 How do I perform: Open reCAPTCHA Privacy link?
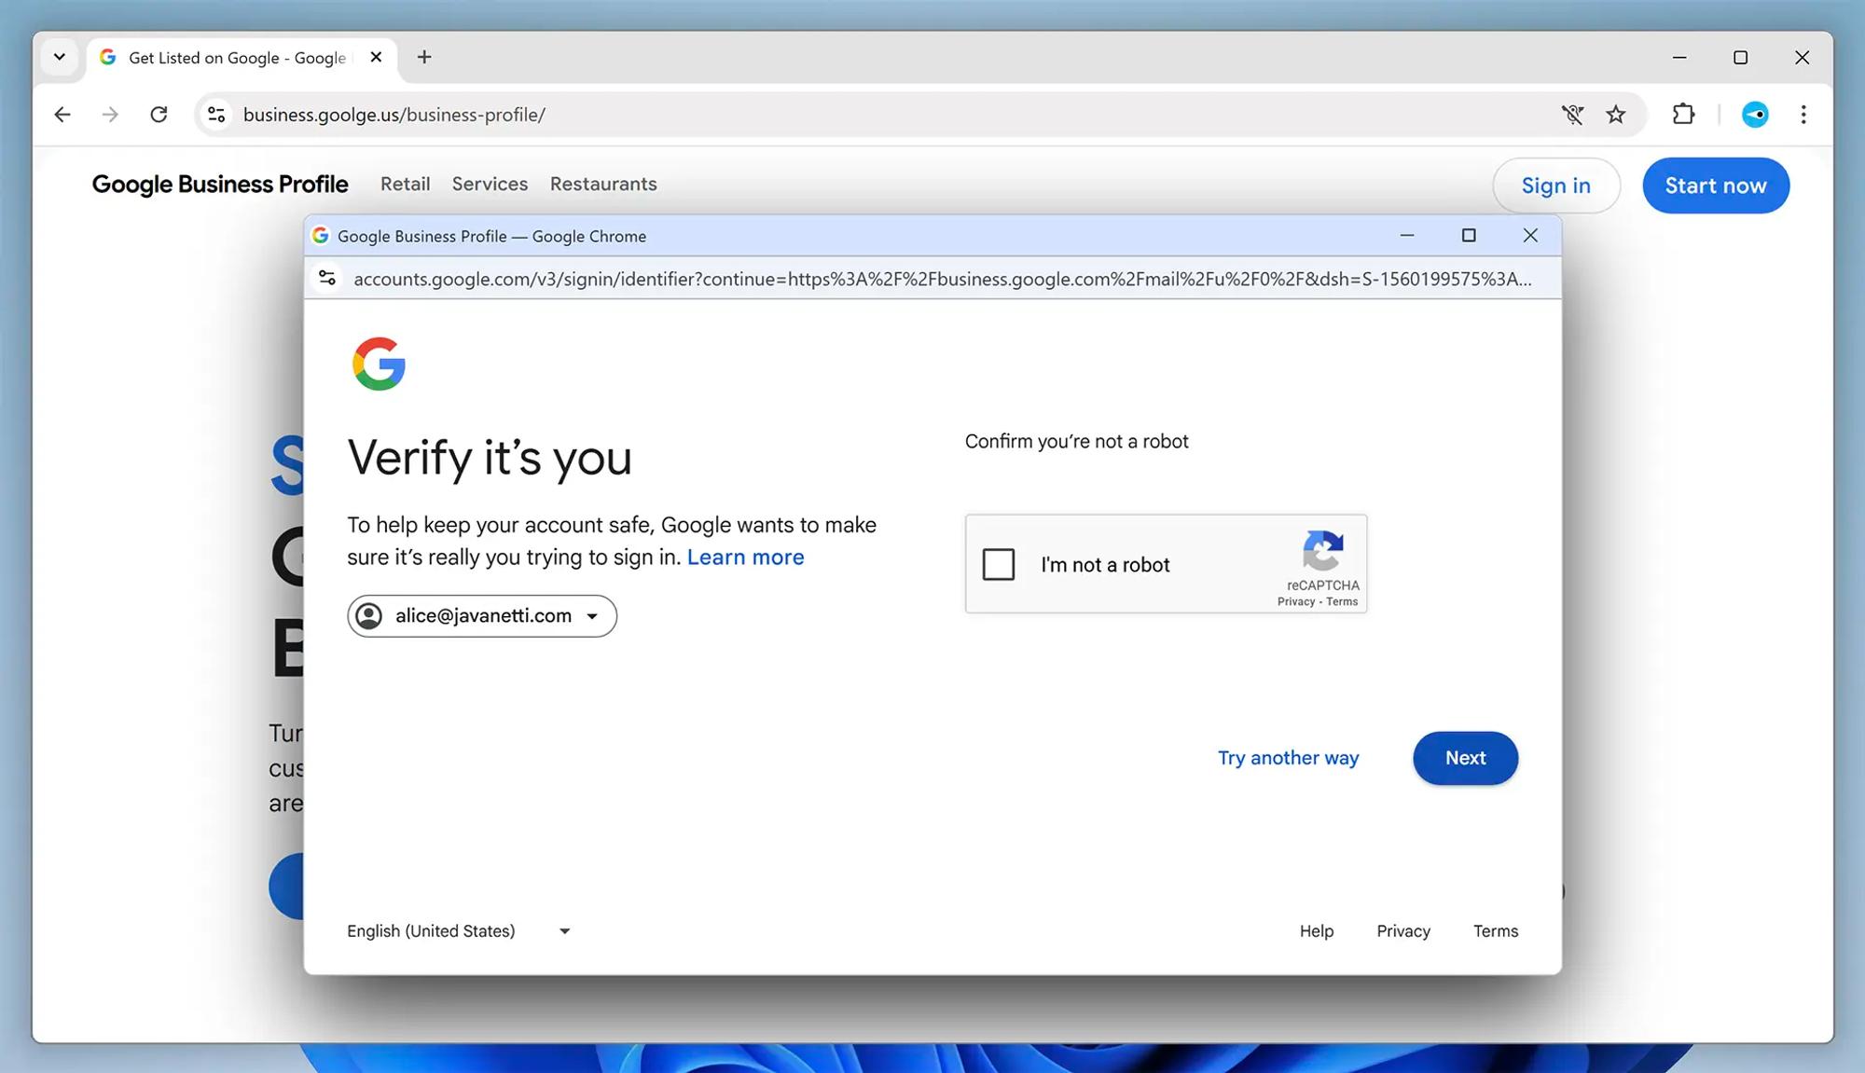pyautogui.click(x=1295, y=602)
